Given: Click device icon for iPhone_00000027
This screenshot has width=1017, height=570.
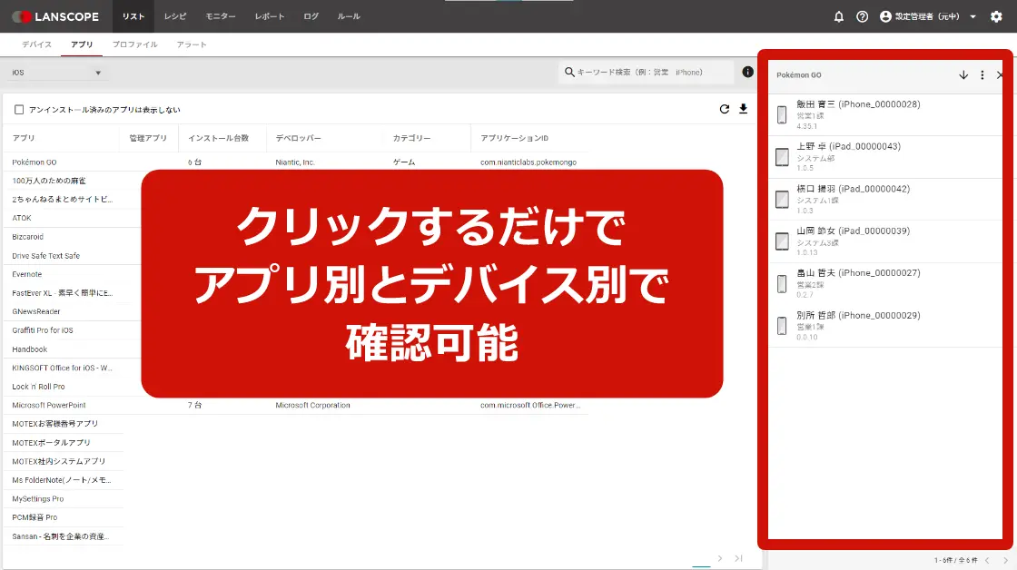Looking at the screenshot, I should pyautogui.click(x=782, y=283).
